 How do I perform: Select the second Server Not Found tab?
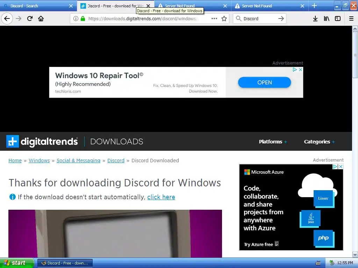click(x=270, y=6)
